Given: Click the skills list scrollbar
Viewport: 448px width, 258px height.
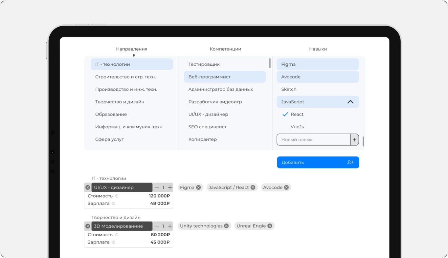Looking at the screenshot, I should click(x=363, y=141).
